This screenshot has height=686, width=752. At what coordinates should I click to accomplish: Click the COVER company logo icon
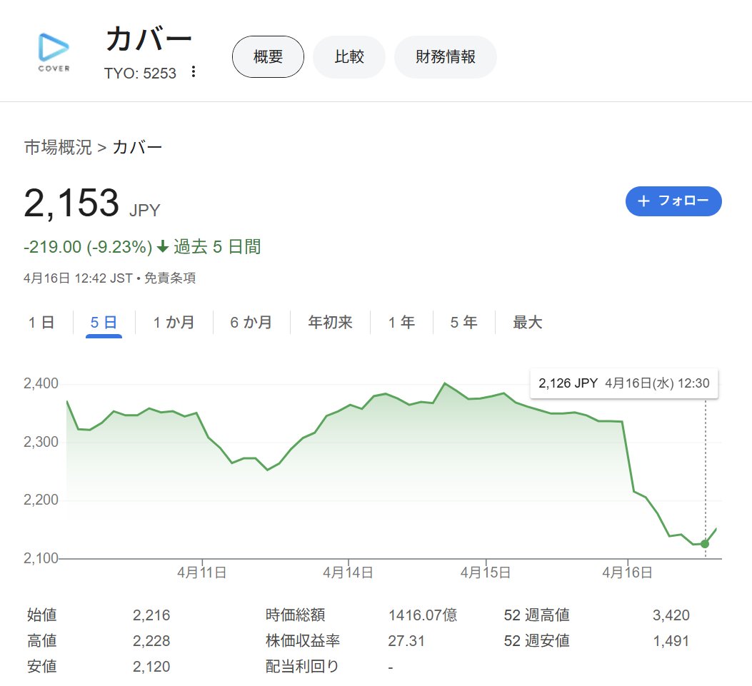pyautogui.click(x=54, y=52)
